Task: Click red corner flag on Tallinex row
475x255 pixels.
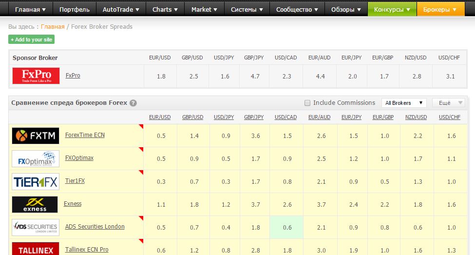Action: pyautogui.click(x=141, y=241)
